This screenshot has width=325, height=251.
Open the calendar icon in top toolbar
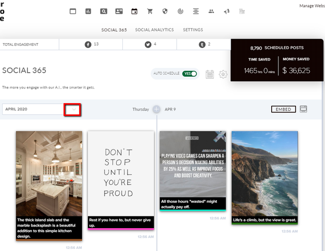coord(134,11)
